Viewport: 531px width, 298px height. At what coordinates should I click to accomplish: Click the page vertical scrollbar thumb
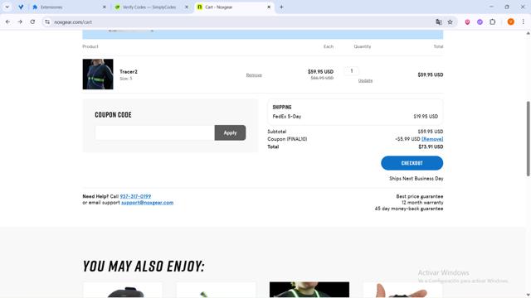(528, 138)
